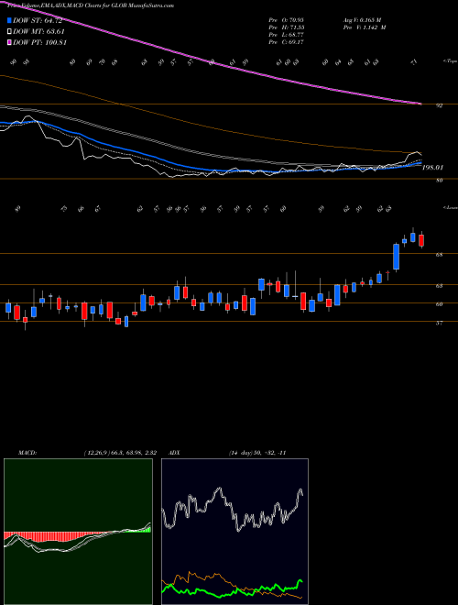This screenshot has width=458, height=605.
Task: Click the 'Pre V: 1.142 M' volume text
Action: tap(365, 27)
